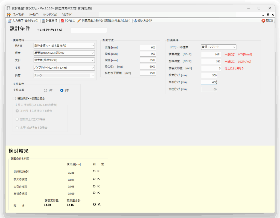Click the pencil icon for example output
280x218 pixels.
[x=79, y=21]
